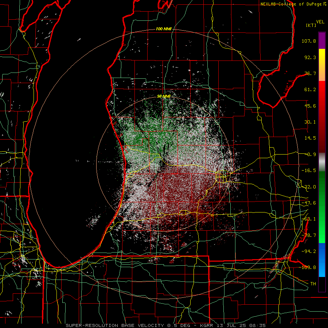Click the [KT] units label
This screenshot has height=328, width=328.
[311, 25]
